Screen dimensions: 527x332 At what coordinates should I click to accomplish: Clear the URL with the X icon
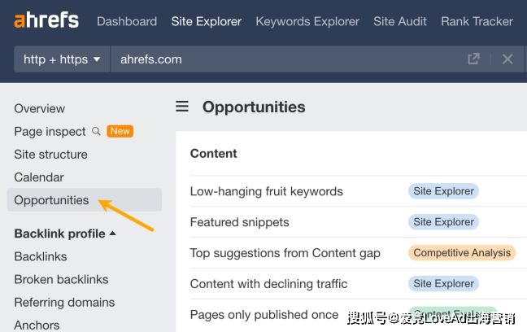pyautogui.click(x=507, y=59)
